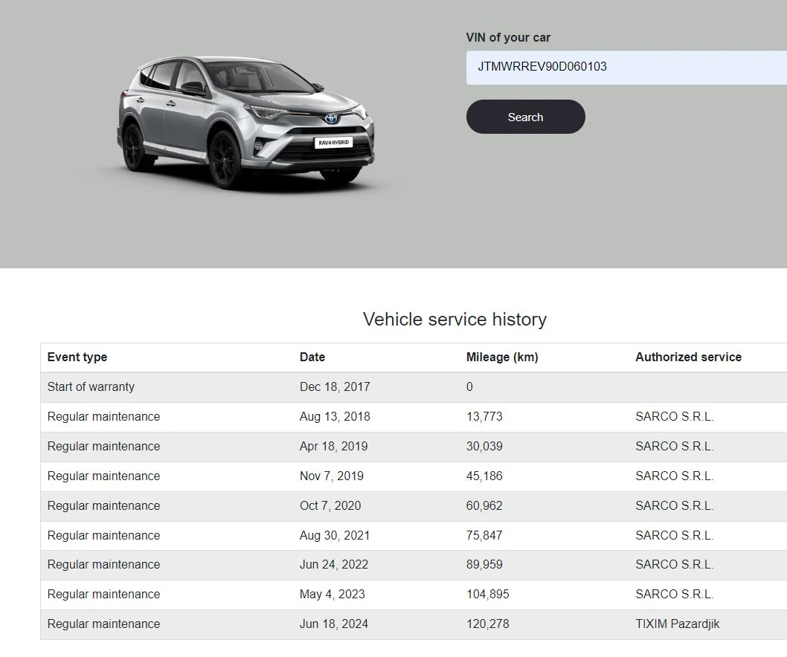
Task: Click the Toyota logo on the car image
Action: click(x=333, y=119)
